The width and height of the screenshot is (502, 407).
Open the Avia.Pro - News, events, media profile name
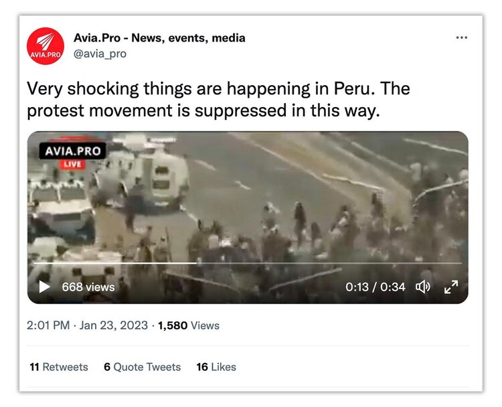[x=159, y=37]
